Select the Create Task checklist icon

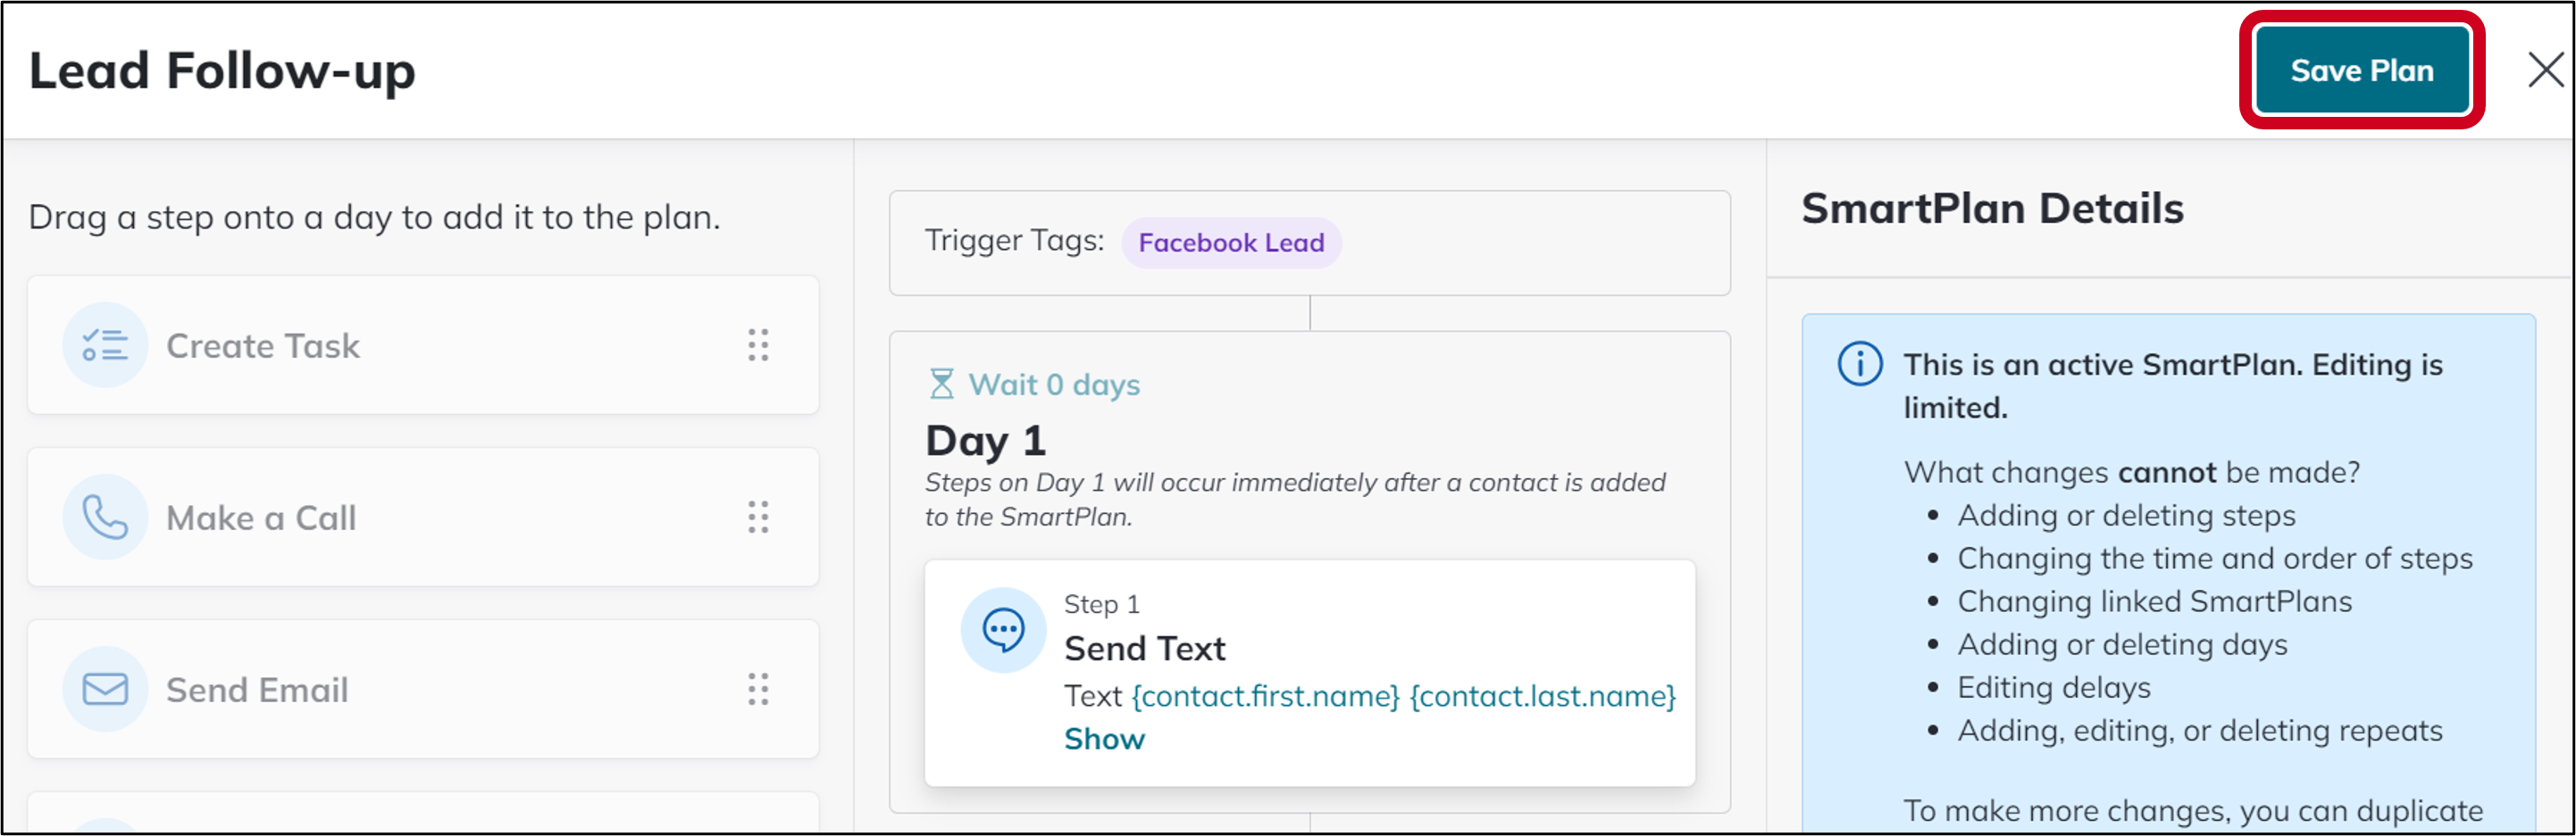pos(105,344)
